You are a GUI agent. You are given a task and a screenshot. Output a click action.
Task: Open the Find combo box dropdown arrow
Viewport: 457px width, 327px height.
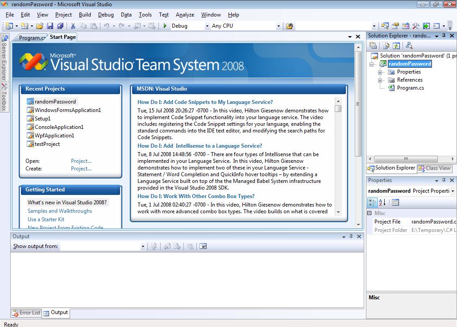click(374, 26)
